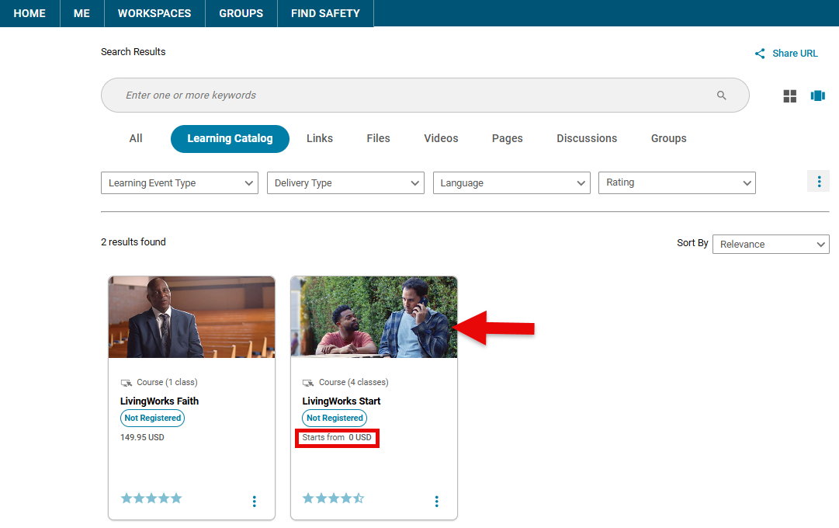Switch to carousel view icon
The width and height of the screenshot is (839, 528).
click(817, 96)
